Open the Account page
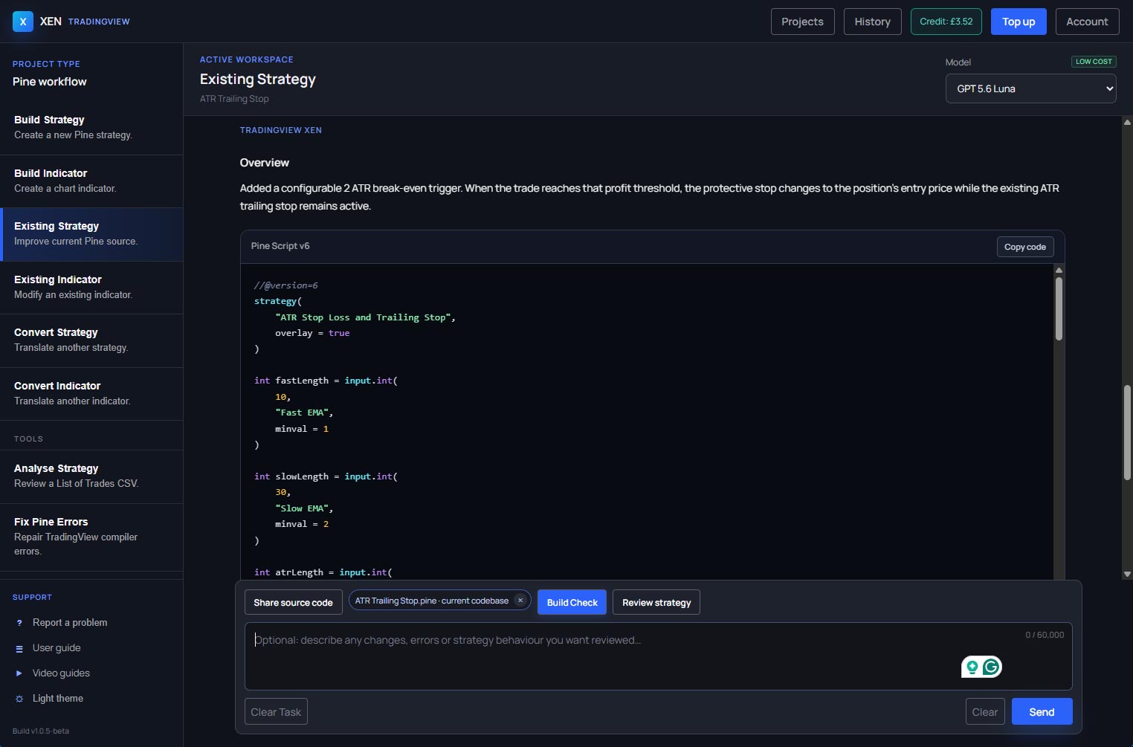 [x=1087, y=22]
